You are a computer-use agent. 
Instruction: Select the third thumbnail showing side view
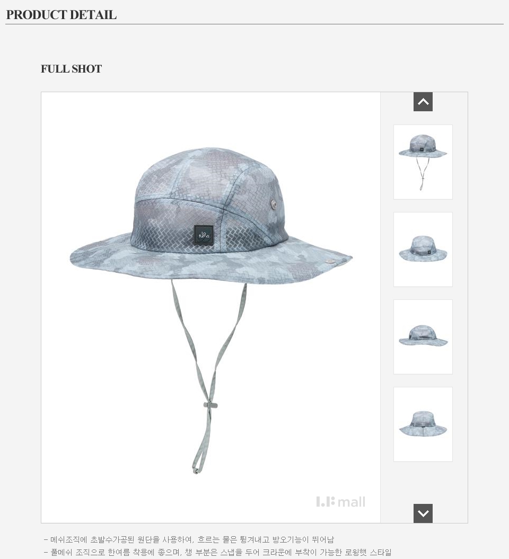(x=423, y=337)
